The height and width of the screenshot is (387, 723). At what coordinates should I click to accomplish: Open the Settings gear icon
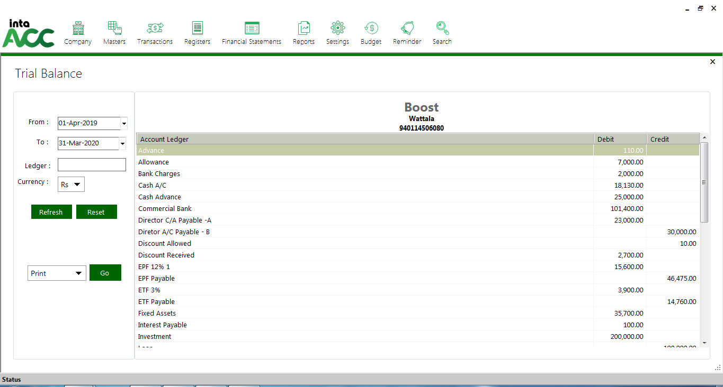click(337, 29)
